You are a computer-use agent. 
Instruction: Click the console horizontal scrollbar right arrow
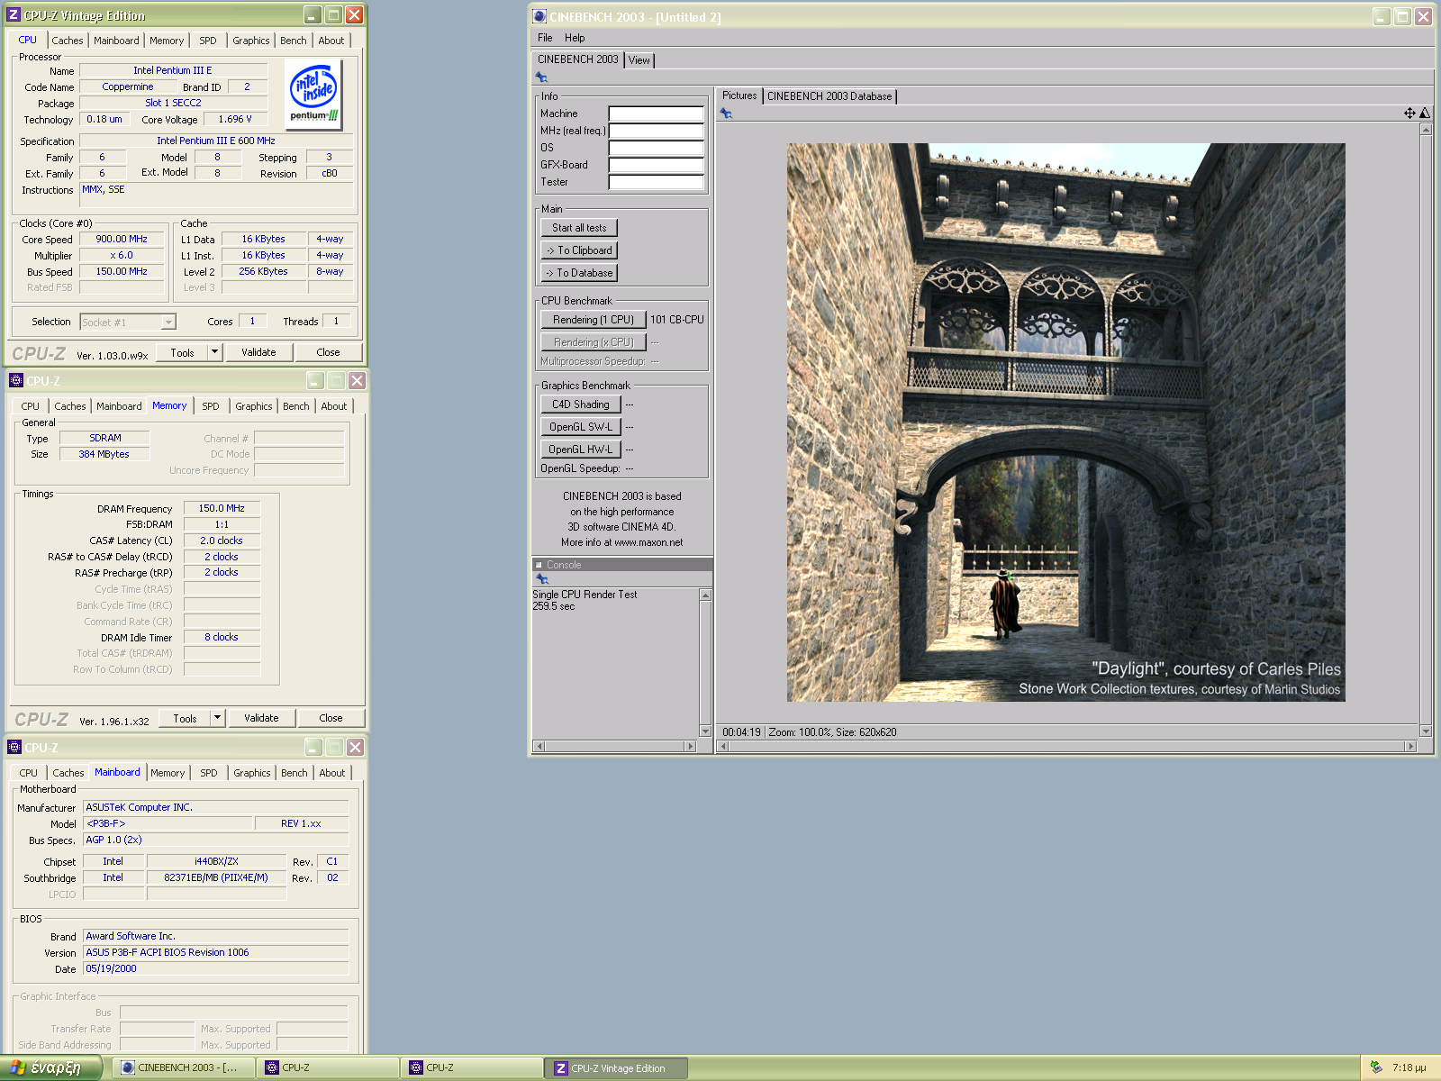coord(691,746)
